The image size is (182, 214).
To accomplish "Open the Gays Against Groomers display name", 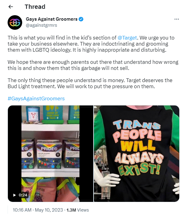I will tap(52, 19).
